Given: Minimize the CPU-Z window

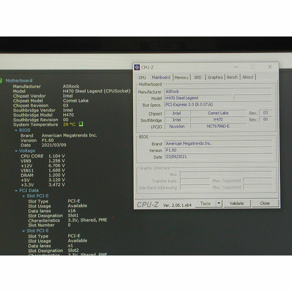Looking at the screenshot, I should (x=236, y=67).
